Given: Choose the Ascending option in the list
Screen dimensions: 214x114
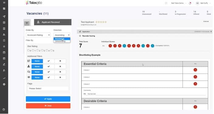Looking at the screenshot, I should [x=62, y=39].
